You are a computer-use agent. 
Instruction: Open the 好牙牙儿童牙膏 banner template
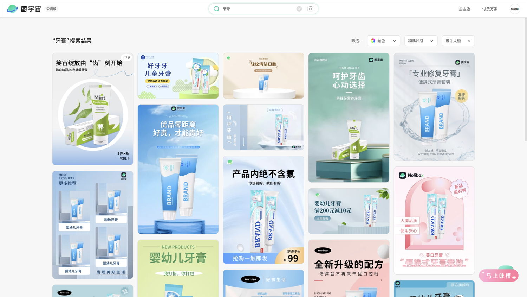[178, 76]
